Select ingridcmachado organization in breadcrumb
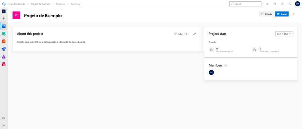The width and height of the screenshot is (302, 129). [x=17, y=4]
